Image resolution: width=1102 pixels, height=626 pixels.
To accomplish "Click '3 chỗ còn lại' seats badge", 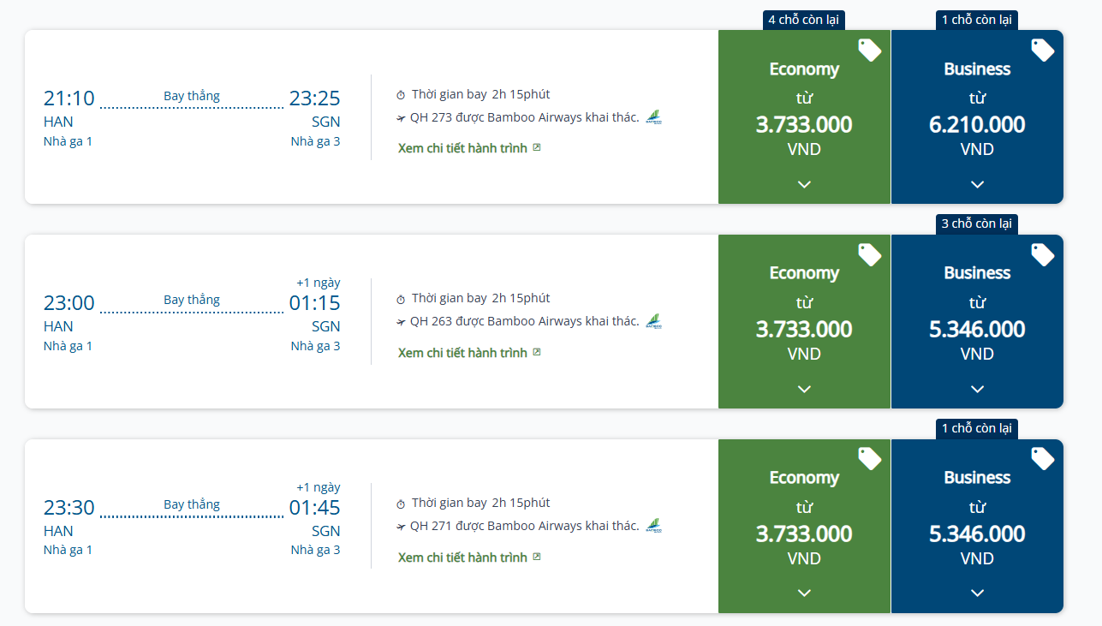I will click(976, 224).
